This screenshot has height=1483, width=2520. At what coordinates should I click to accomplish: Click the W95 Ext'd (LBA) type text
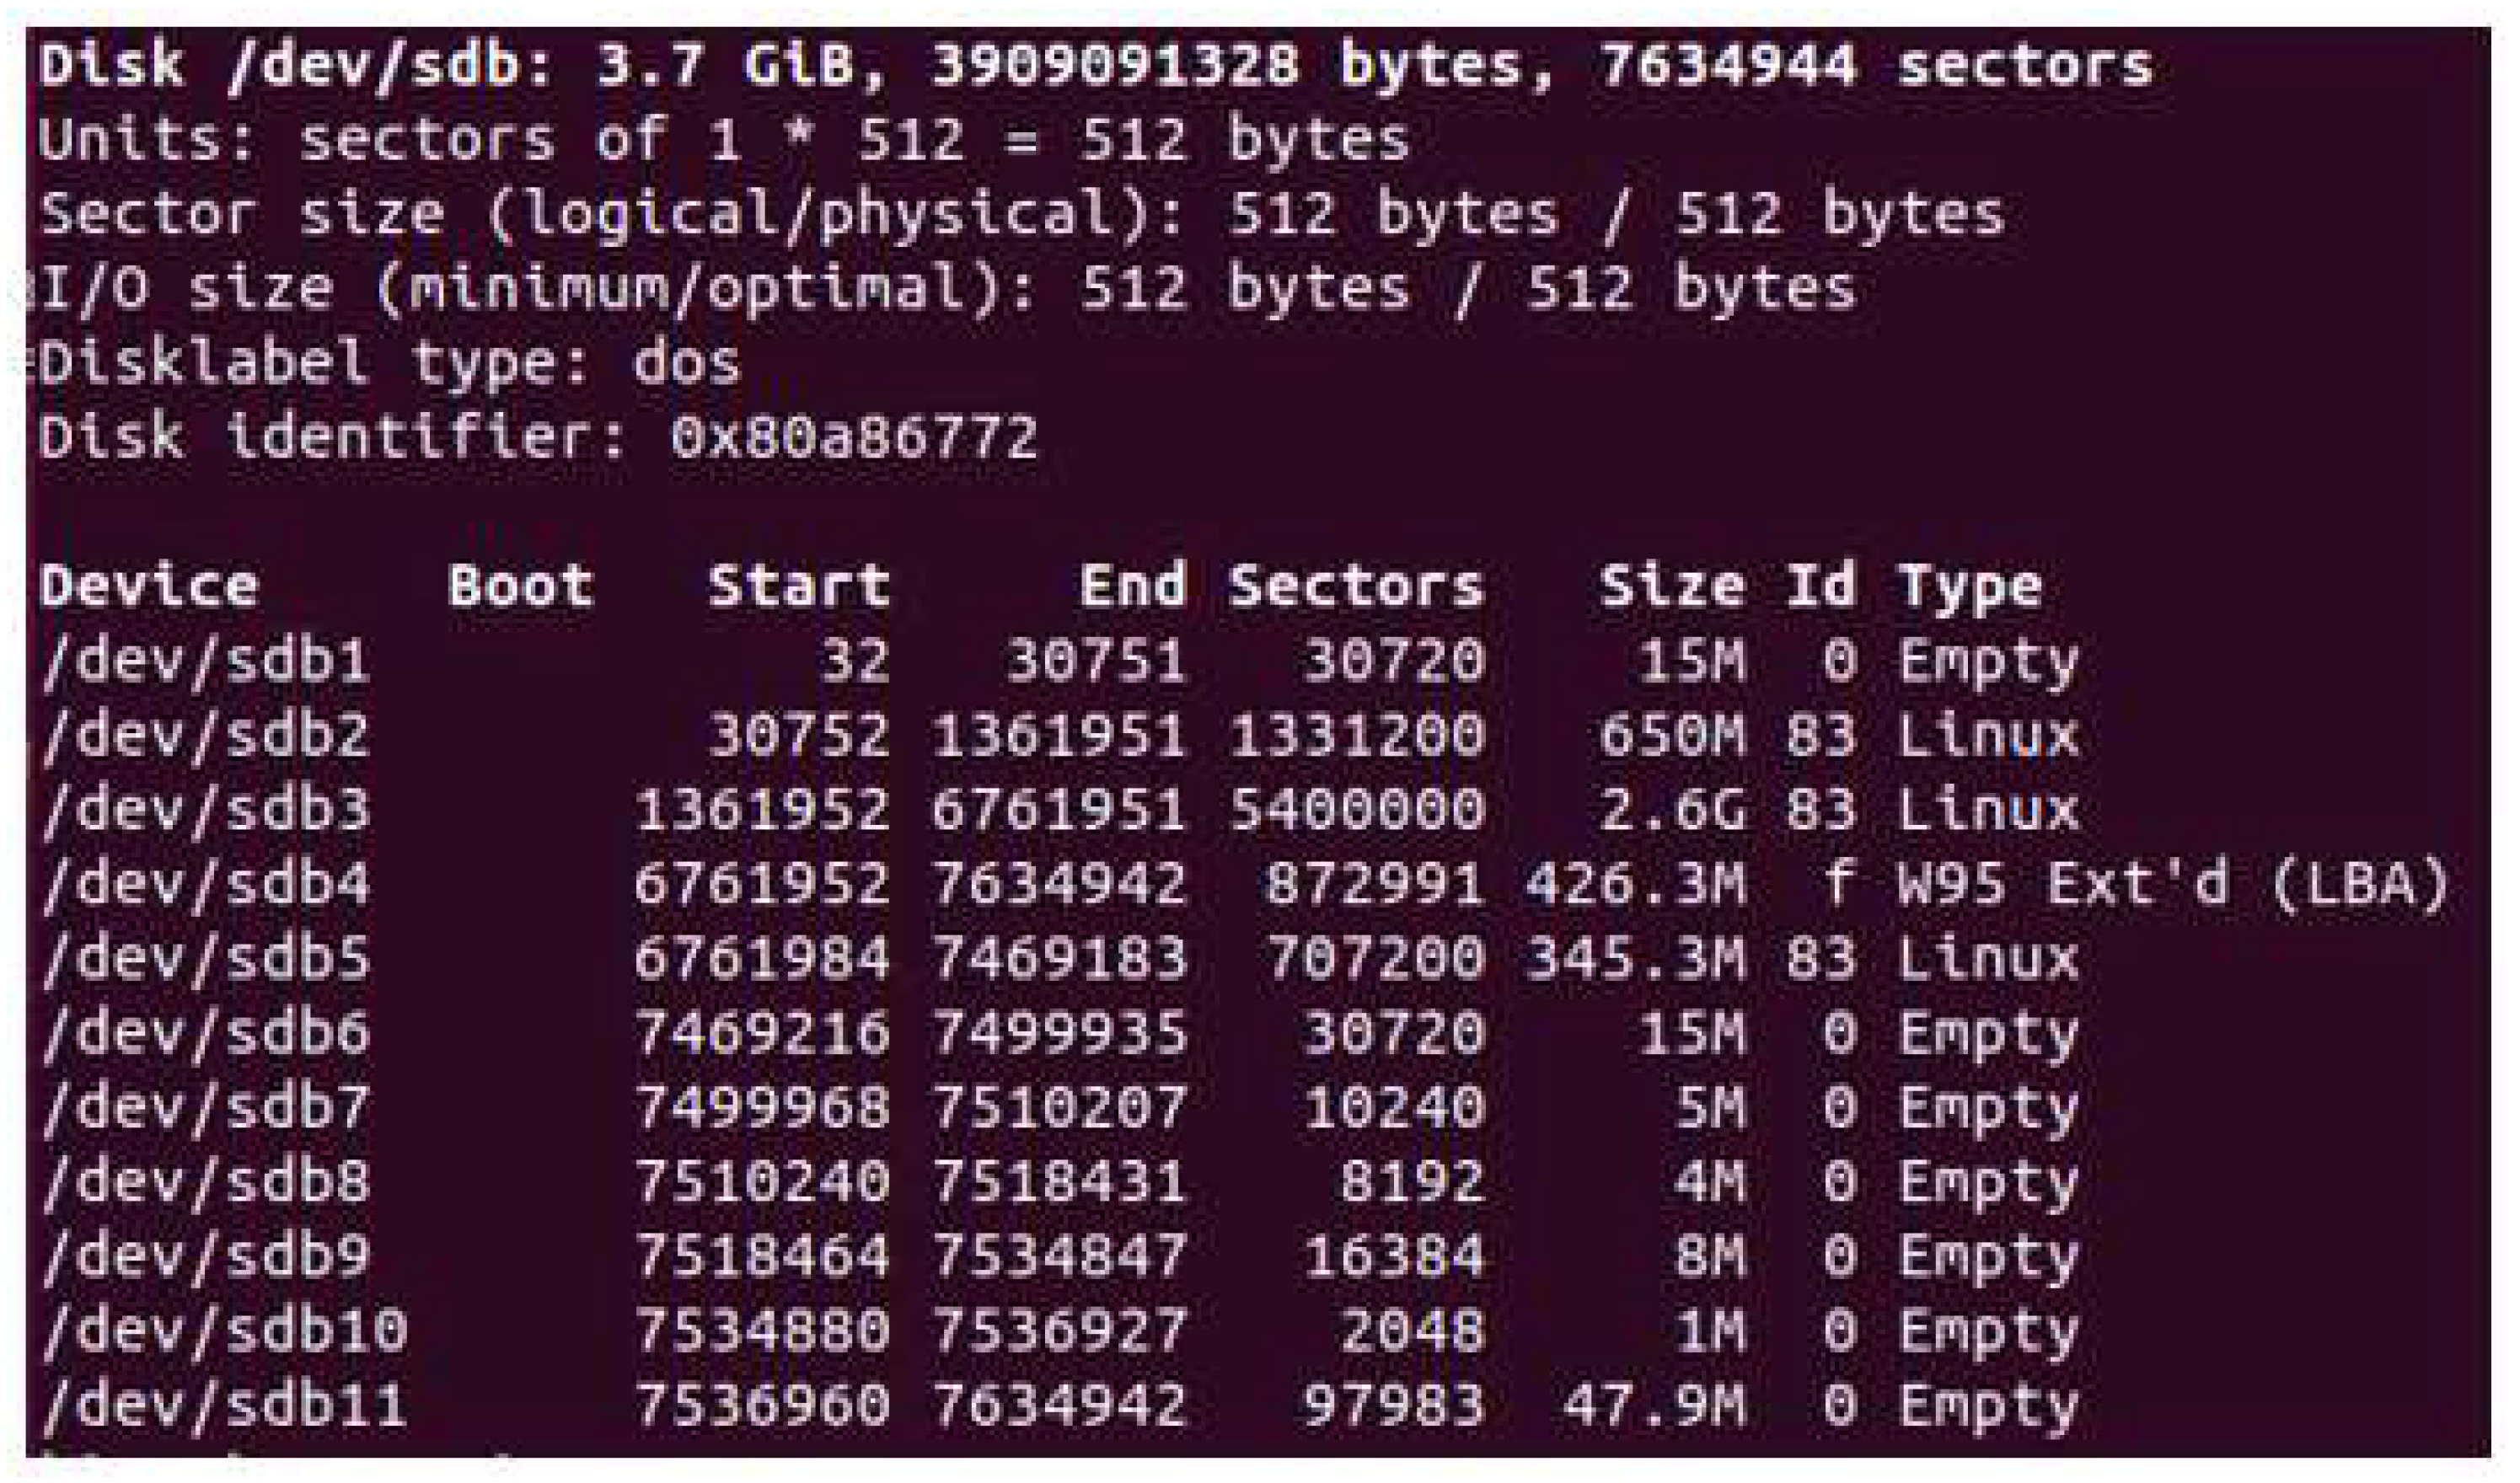[2173, 885]
